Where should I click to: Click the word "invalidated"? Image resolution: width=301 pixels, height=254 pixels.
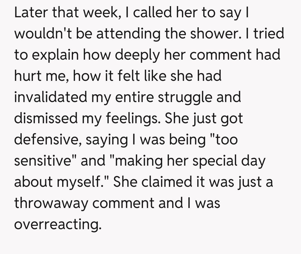tap(50, 97)
